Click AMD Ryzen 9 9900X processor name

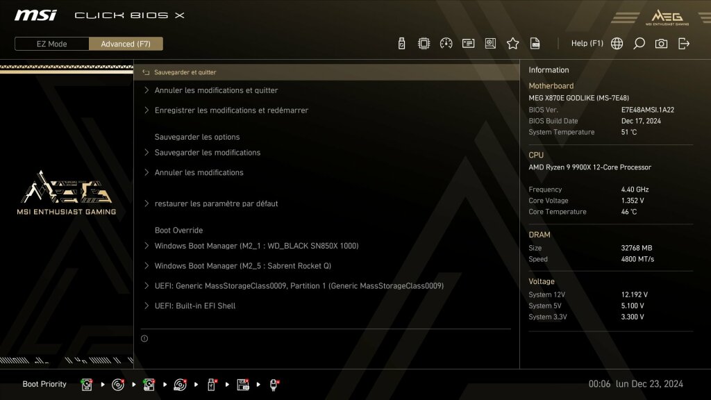(x=589, y=167)
